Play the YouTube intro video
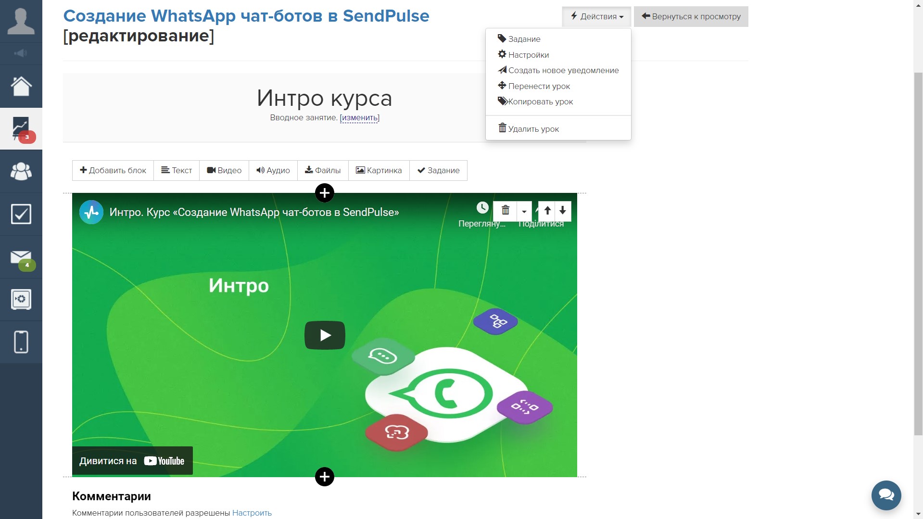This screenshot has height=519, width=923. coord(325,335)
